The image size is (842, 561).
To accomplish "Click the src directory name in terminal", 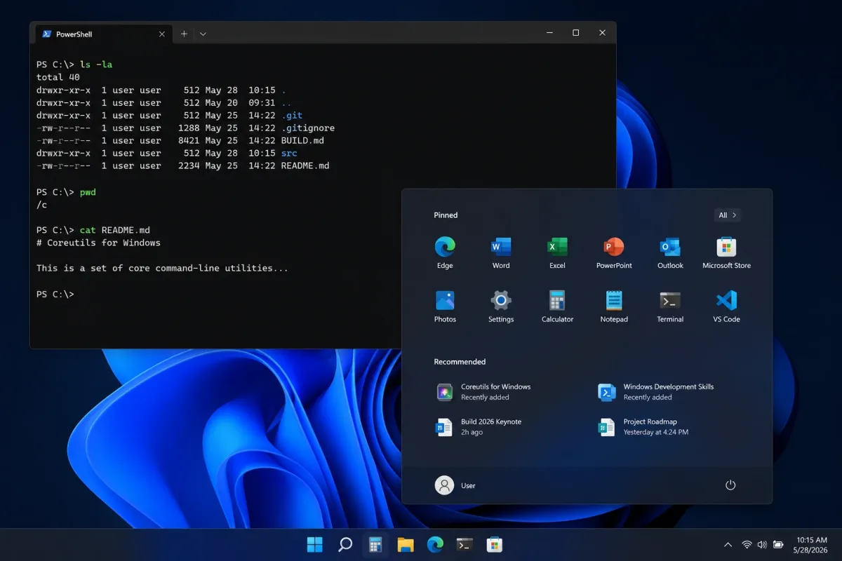I will point(289,154).
